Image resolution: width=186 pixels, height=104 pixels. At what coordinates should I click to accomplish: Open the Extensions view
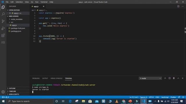[3, 35]
